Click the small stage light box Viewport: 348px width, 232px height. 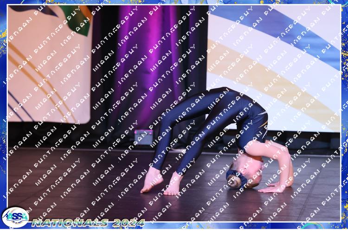click(143, 137)
